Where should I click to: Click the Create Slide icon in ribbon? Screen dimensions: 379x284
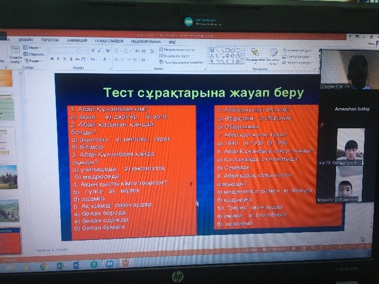(x=15, y=53)
